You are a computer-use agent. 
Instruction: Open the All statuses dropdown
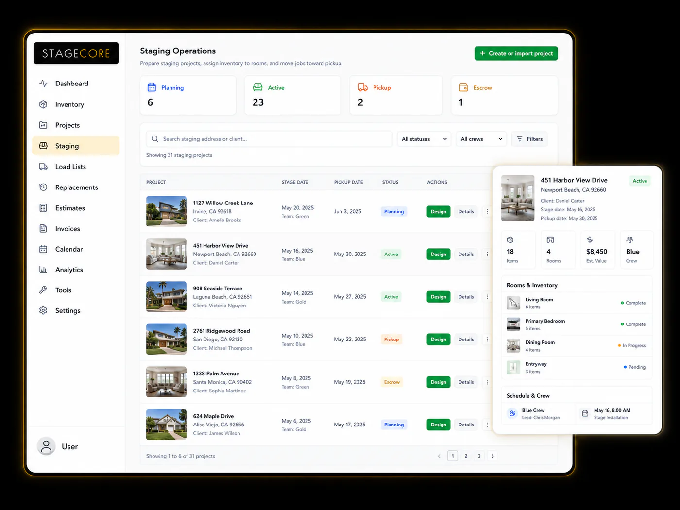tap(424, 139)
